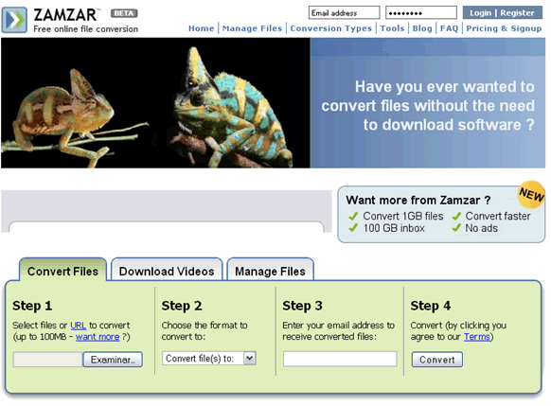Click the BETA badge next to Zamzar

(124, 13)
